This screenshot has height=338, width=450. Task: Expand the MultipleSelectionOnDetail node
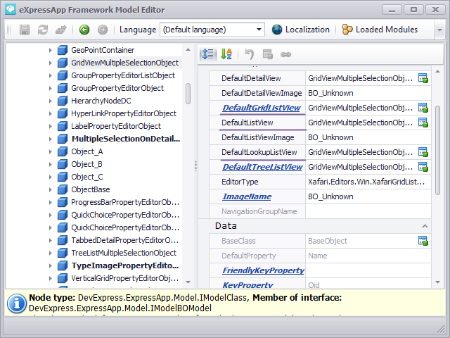click(x=50, y=139)
